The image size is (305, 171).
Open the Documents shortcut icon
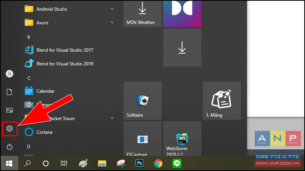[x=10, y=92]
